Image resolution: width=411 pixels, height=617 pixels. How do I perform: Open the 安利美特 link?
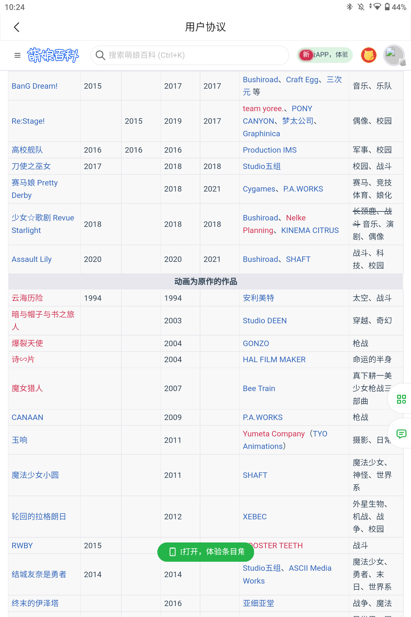coord(258,298)
